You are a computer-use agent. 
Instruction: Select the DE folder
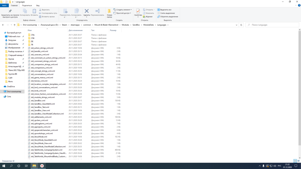tap(32, 41)
